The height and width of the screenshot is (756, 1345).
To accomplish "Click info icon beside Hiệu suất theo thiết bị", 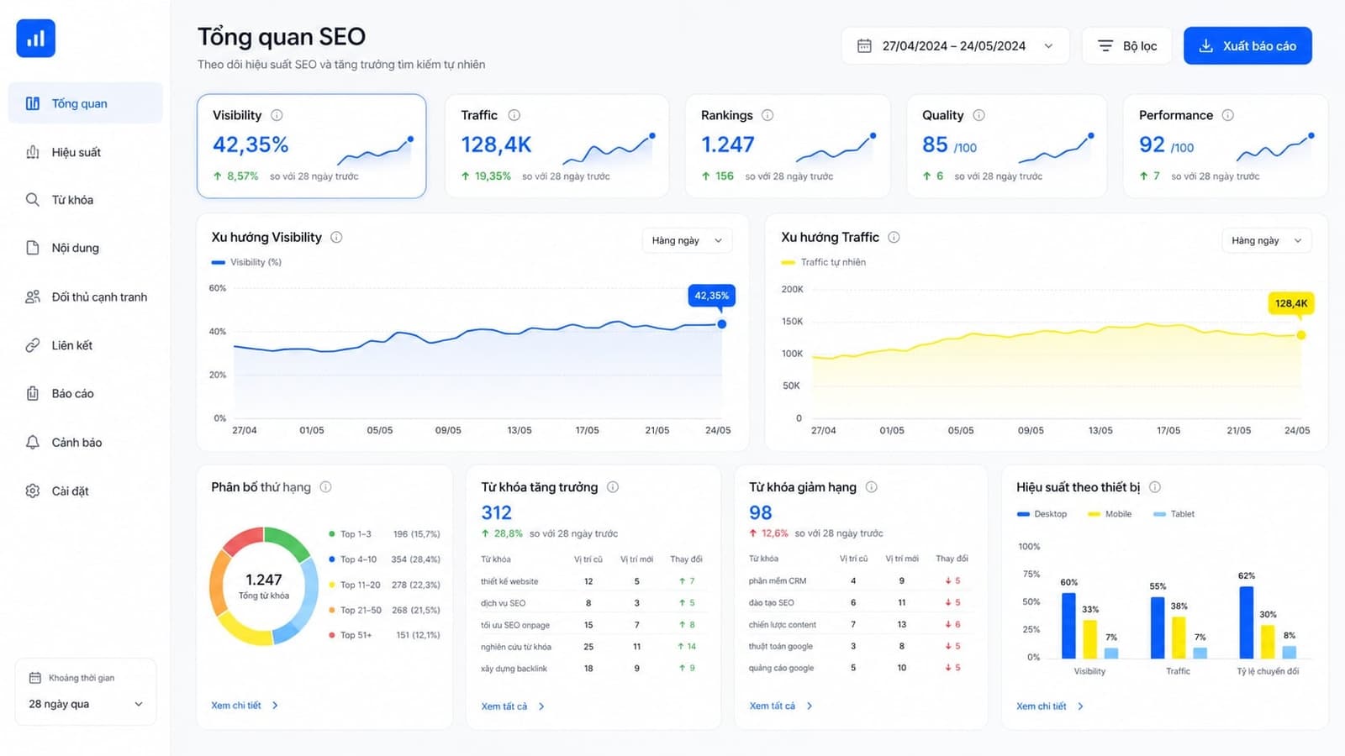I will coord(1155,487).
